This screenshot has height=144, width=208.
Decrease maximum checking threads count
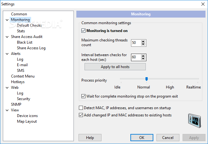[143, 44]
